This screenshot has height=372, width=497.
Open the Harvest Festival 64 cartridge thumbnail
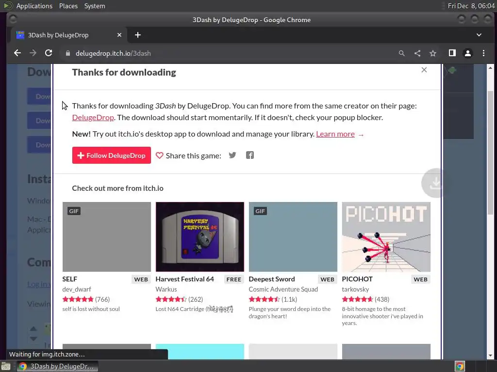(x=199, y=236)
